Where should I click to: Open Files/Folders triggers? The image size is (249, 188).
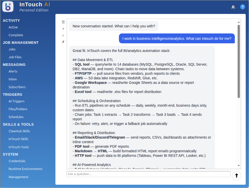point(18,109)
